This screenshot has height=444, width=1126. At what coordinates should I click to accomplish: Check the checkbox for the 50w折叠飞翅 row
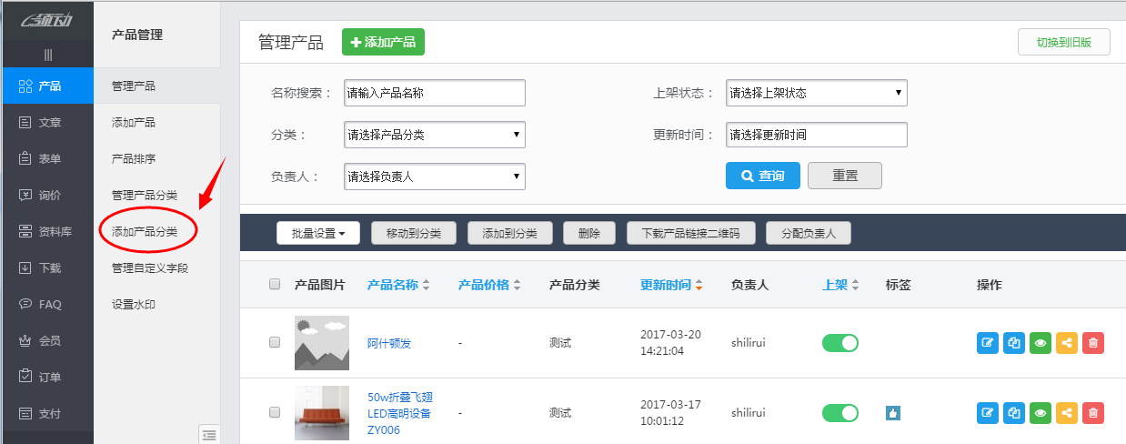pos(275,412)
